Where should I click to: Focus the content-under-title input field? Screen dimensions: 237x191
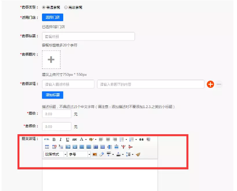click(151, 84)
